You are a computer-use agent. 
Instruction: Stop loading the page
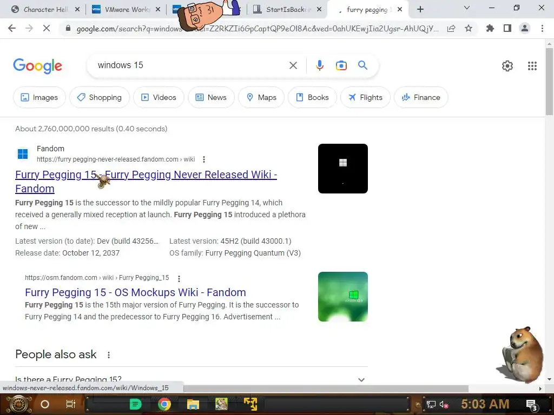[47, 28]
